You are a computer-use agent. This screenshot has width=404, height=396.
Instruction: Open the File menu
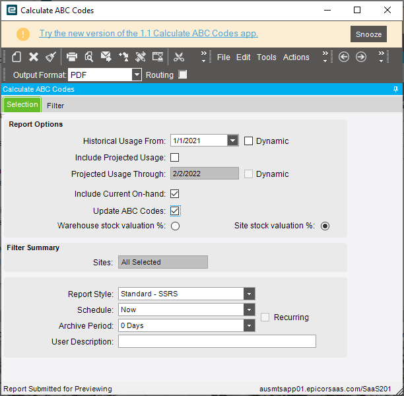[223, 57]
